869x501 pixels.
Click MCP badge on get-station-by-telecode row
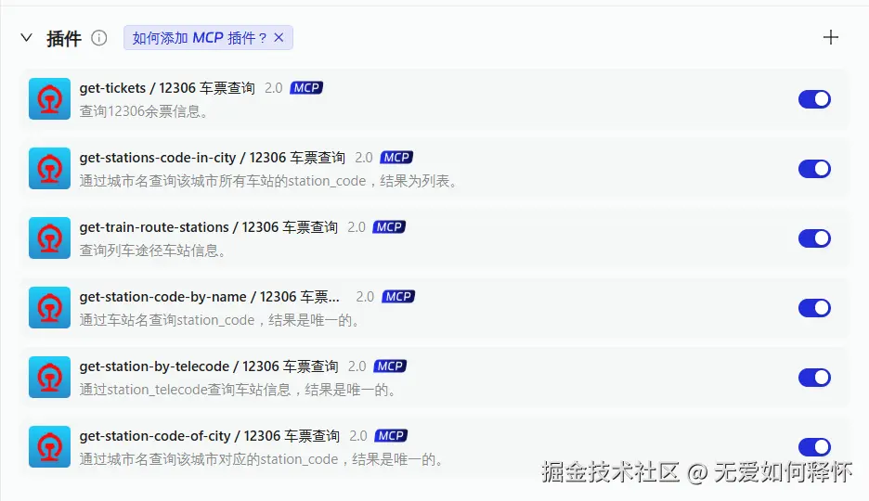(x=390, y=366)
